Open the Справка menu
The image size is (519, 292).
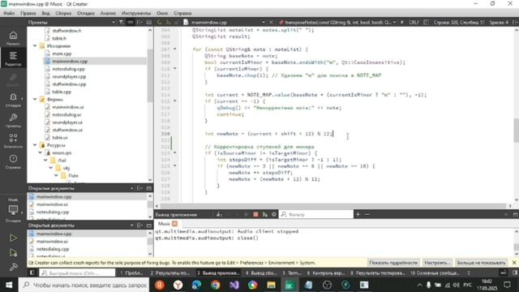182,13
